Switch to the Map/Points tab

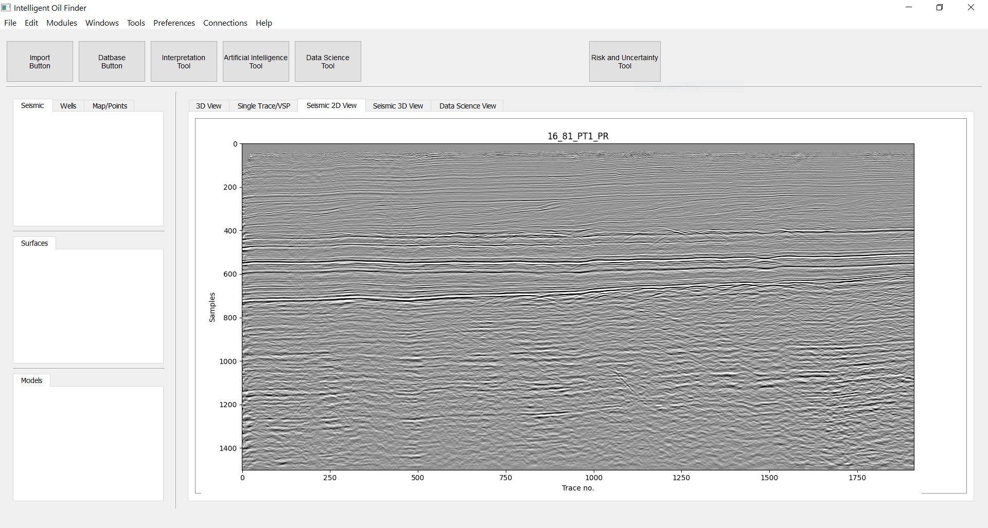click(110, 106)
